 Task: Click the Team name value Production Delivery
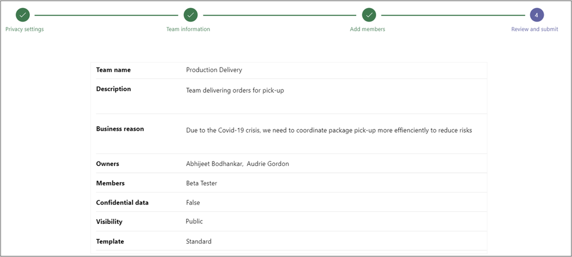click(x=214, y=70)
